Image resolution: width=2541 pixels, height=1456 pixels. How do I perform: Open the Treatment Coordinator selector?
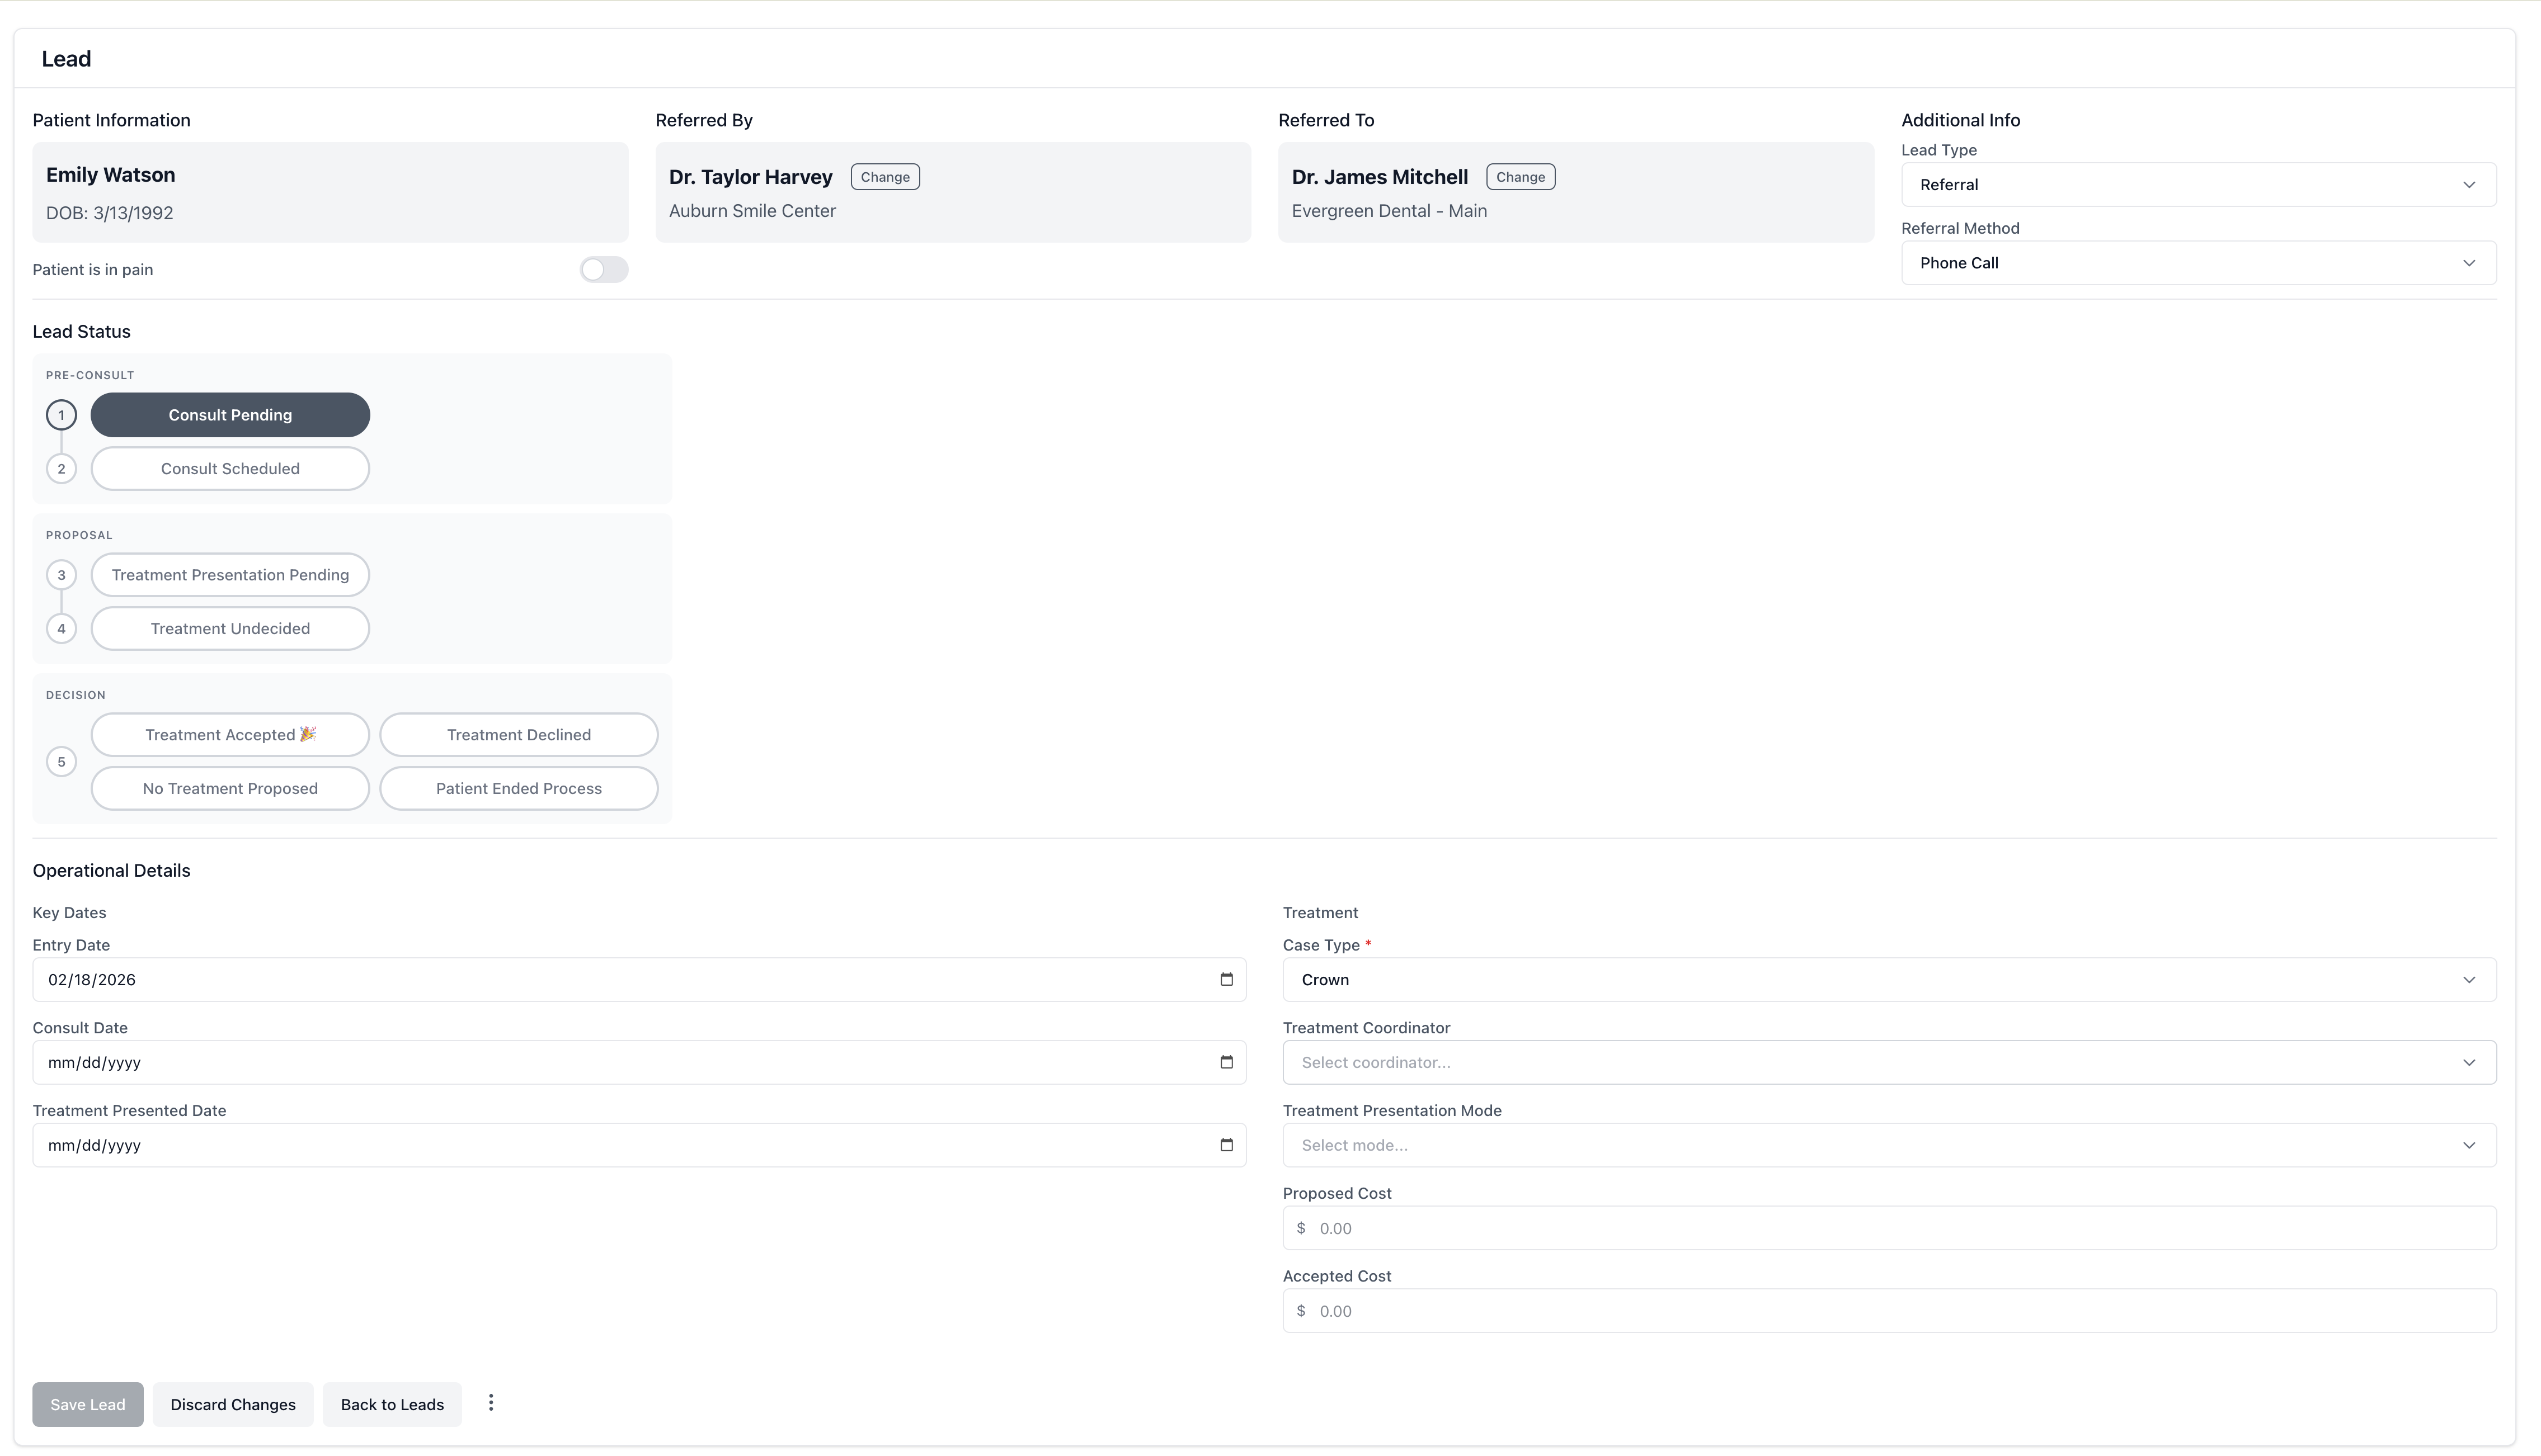[1889, 1062]
